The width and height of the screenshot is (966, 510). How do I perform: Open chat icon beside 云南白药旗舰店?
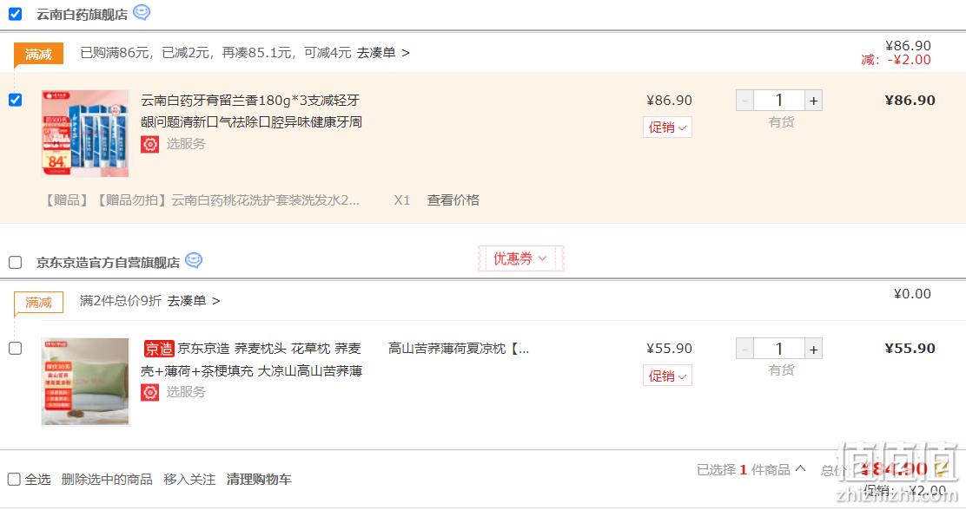(x=142, y=12)
